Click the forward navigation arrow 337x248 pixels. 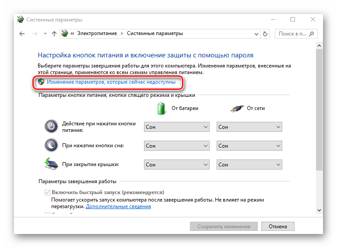tap(35, 34)
